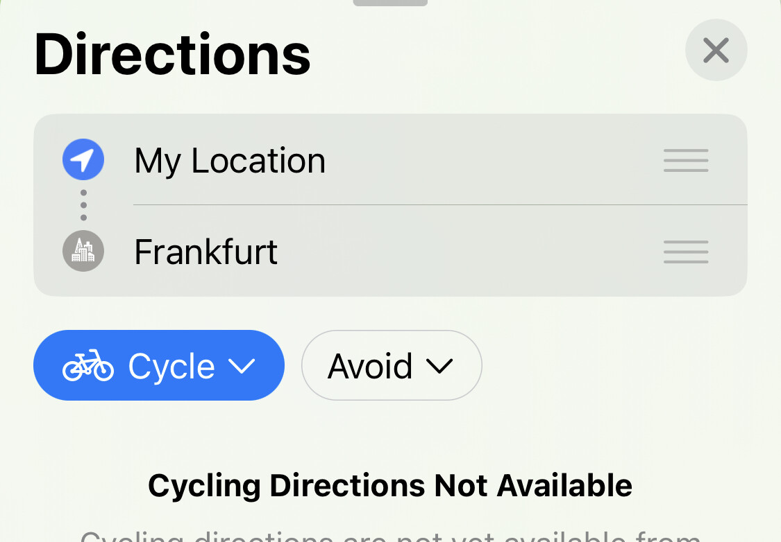Click the bicycle icon
Viewport: 781px width, 542px height.
click(x=87, y=366)
